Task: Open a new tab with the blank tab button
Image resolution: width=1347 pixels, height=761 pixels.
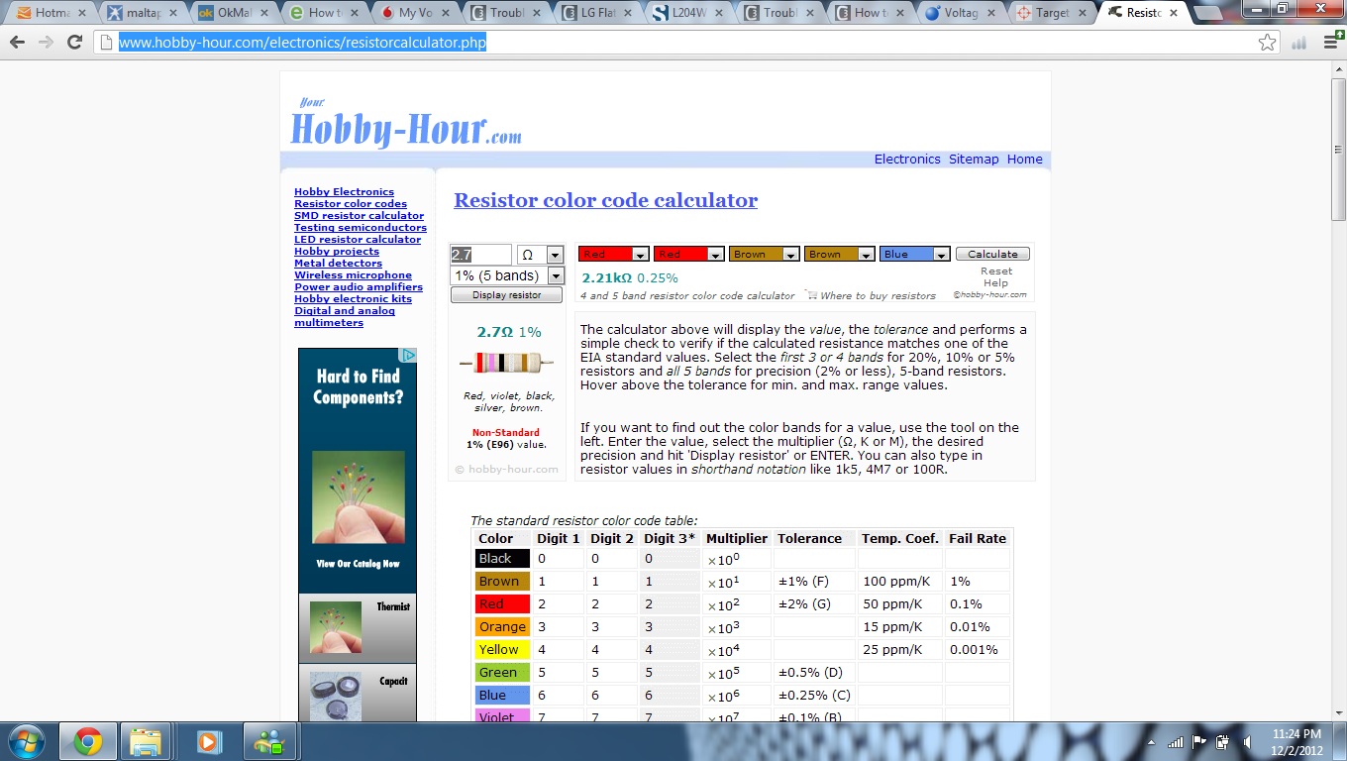Action: [1208, 14]
